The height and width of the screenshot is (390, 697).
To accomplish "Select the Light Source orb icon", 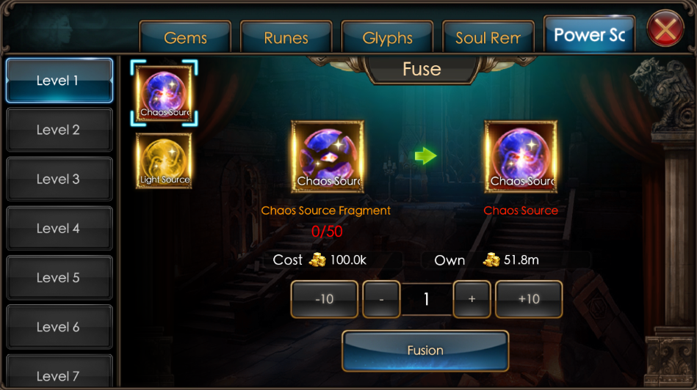I will 164,161.
